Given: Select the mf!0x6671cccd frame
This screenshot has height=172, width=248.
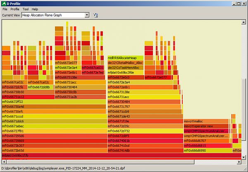Looking at the screenshot, I should click(55, 117).
